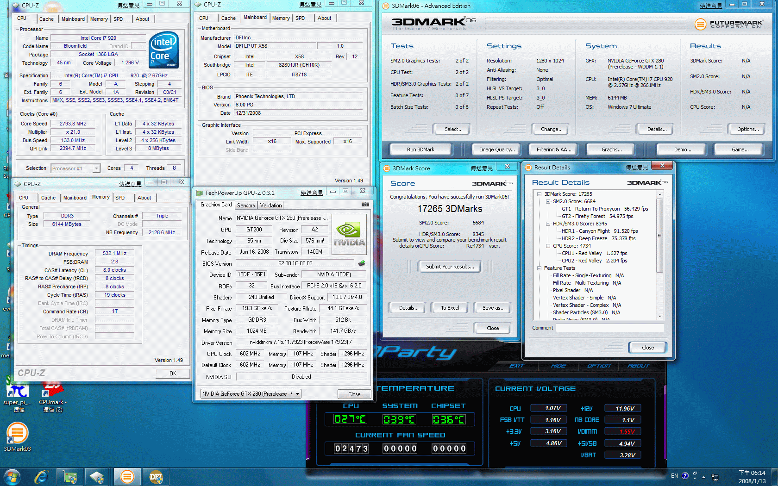Image resolution: width=778 pixels, height=486 pixels.
Task: Click the GPU-Z screenshot camera icon
Action: [x=365, y=204]
